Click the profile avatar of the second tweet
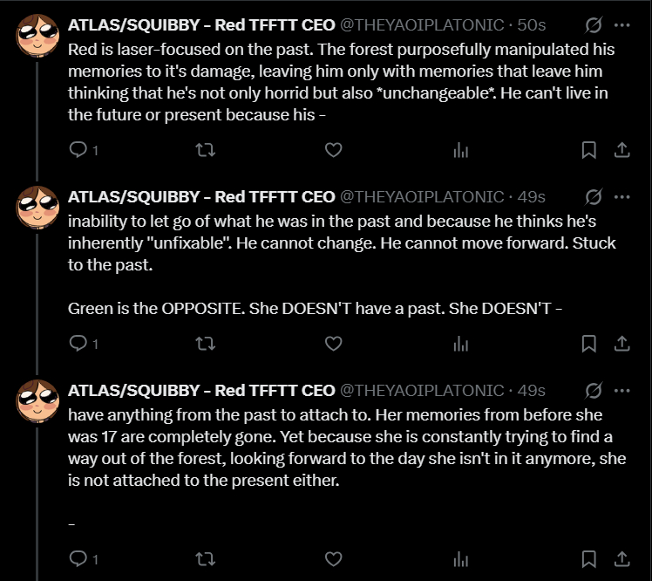 37,209
